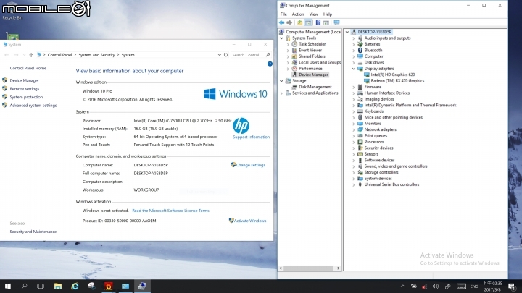Open the View menu
This screenshot has width=522, height=293.
[x=313, y=14]
